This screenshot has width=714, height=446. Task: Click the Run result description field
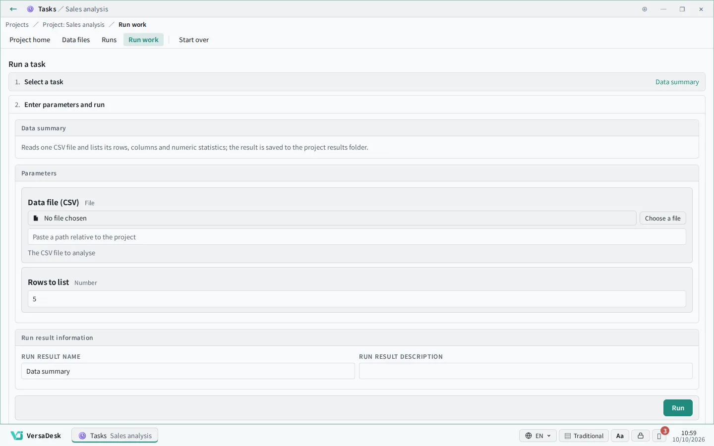pyautogui.click(x=526, y=371)
